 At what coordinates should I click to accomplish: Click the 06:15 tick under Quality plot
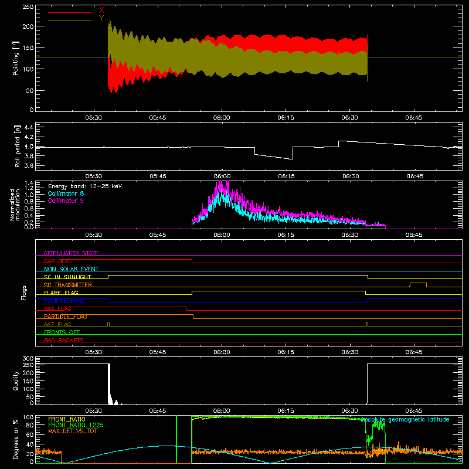(286, 411)
